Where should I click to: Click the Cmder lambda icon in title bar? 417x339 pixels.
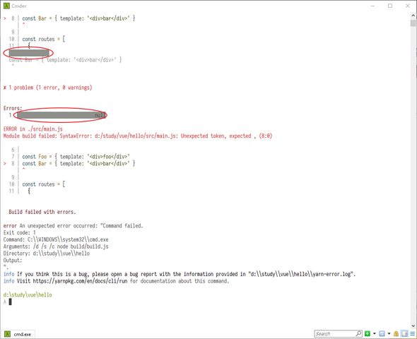pos(6,6)
